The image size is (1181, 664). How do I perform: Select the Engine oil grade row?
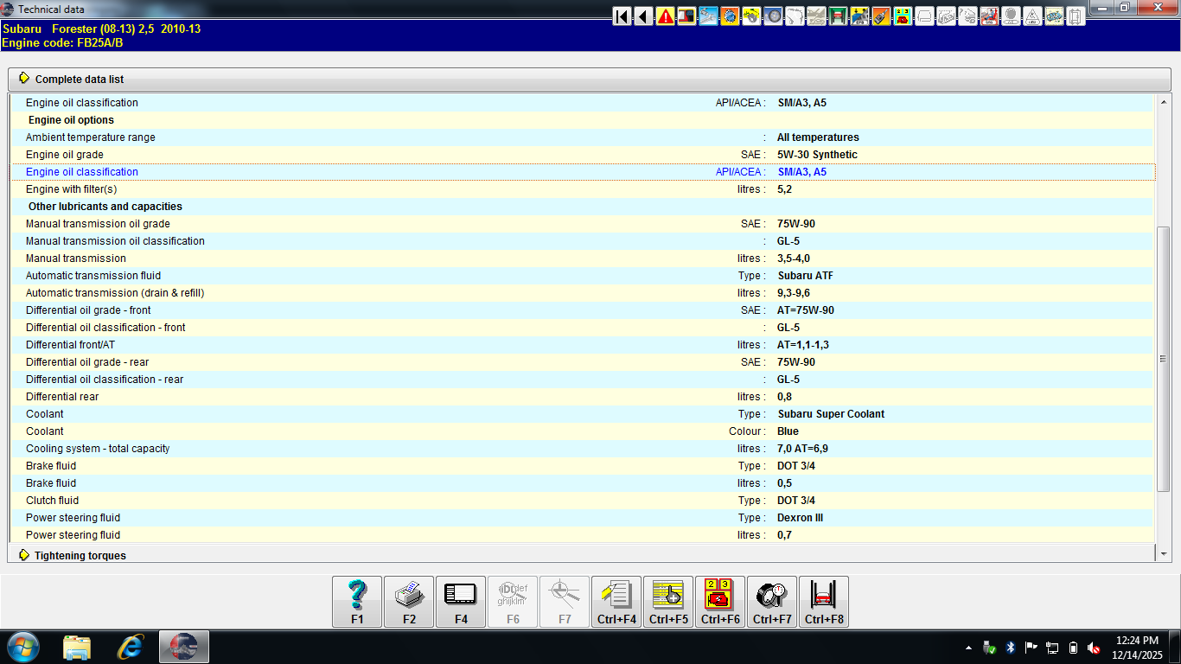coord(583,155)
